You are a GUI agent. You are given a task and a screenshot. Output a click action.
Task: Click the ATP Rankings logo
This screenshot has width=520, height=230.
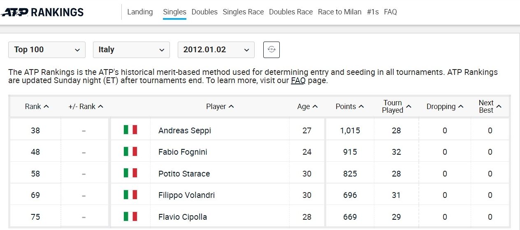(x=42, y=12)
